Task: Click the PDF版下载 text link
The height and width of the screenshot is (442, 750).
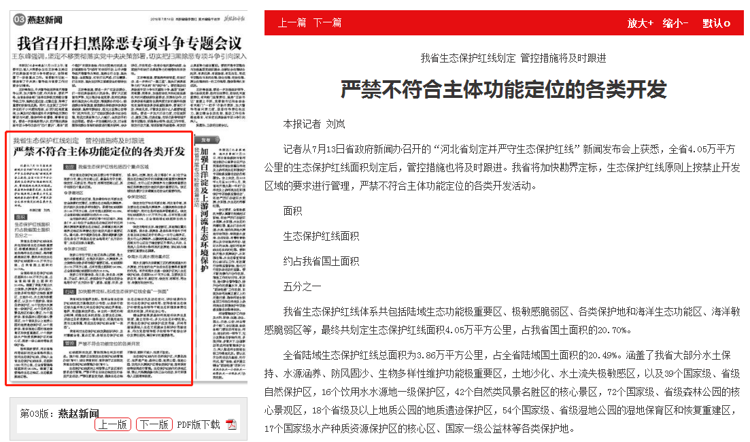Action: (x=199, y=424)
